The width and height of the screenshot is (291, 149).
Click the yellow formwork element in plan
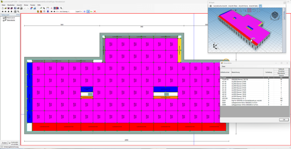click(179, 50)
